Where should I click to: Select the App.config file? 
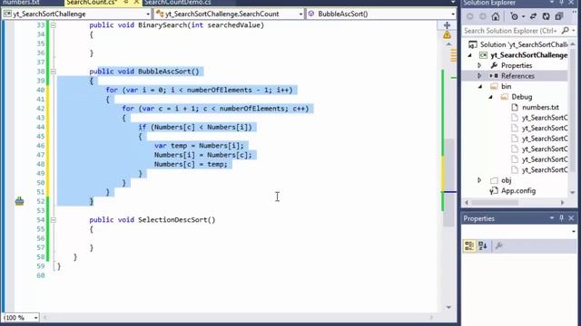(518, 191)
